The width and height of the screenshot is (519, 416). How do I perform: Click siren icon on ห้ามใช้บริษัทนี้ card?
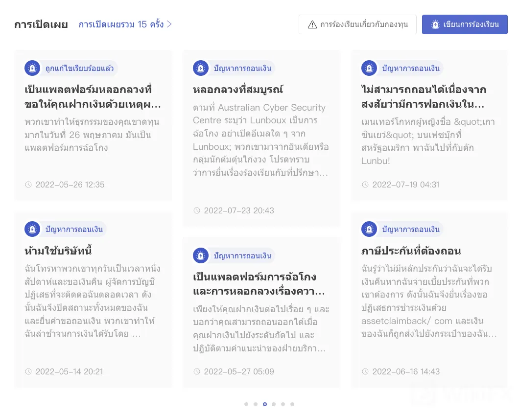tap(32, 229)
